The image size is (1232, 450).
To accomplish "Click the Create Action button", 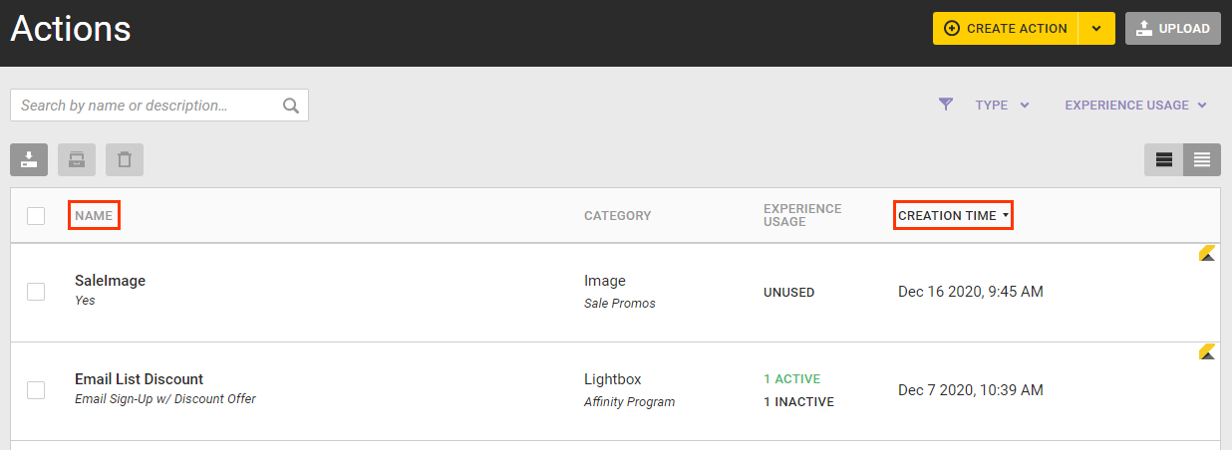I will point(1006,29).
